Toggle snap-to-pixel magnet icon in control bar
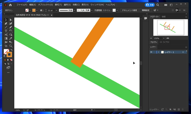 (x=177, y=10)
